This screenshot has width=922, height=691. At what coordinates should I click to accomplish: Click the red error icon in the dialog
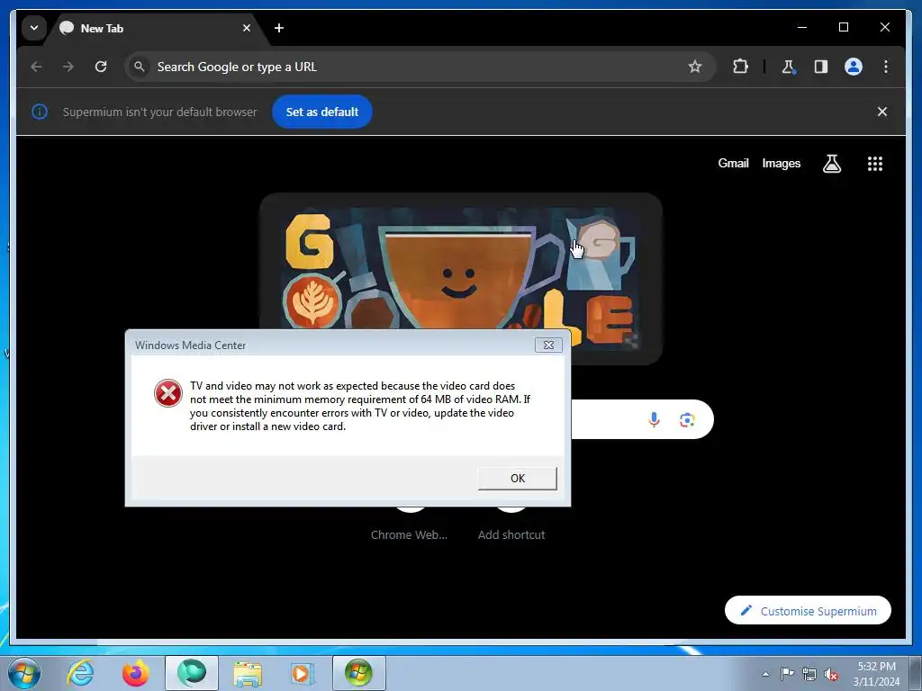click(168, 393)
